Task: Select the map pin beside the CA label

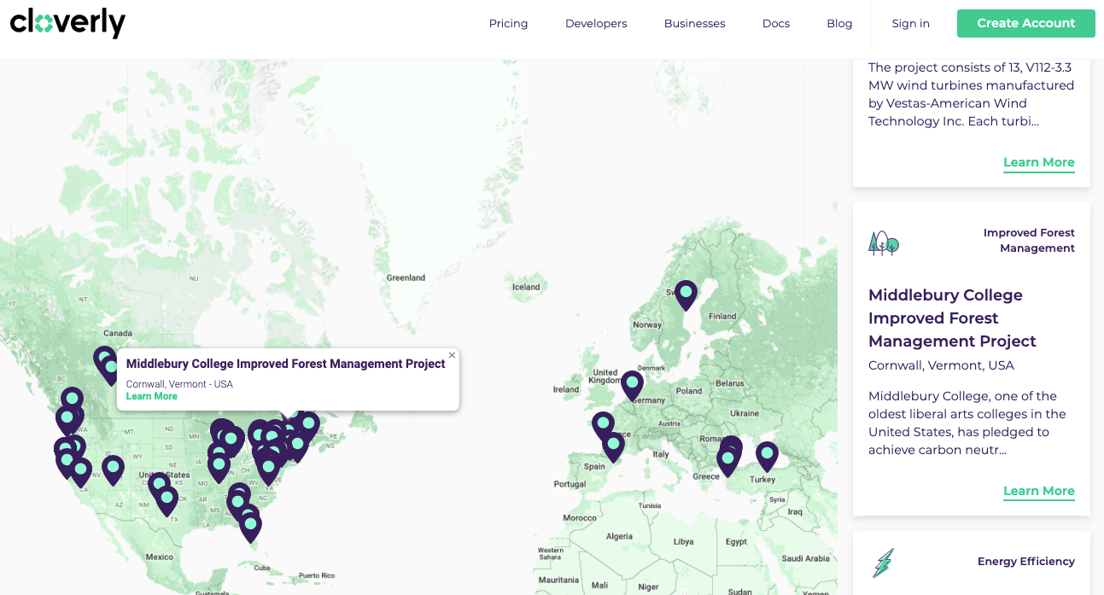Action: [80, 472]
